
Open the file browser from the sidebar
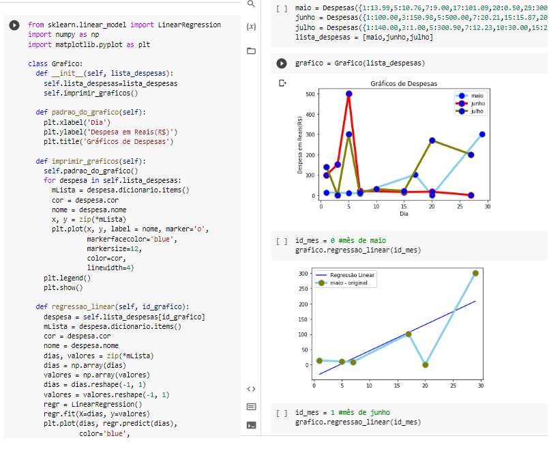click(252, 49)
